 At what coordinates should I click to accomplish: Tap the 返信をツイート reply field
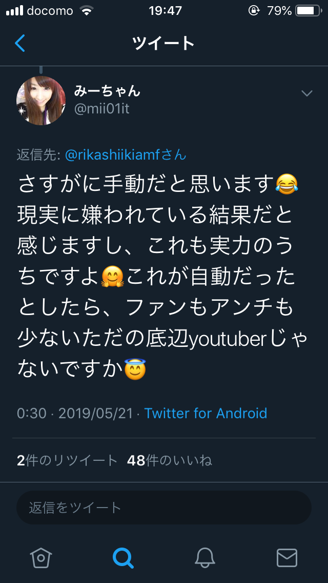[164, 508]
